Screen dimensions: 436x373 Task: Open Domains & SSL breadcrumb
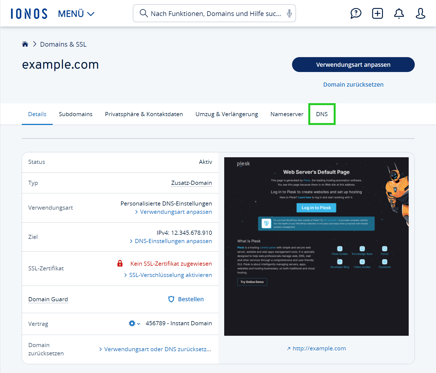(x=63, y=44)
